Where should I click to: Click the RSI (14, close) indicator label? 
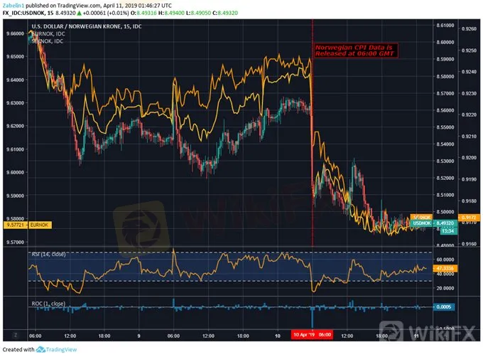tap(48, 255)
